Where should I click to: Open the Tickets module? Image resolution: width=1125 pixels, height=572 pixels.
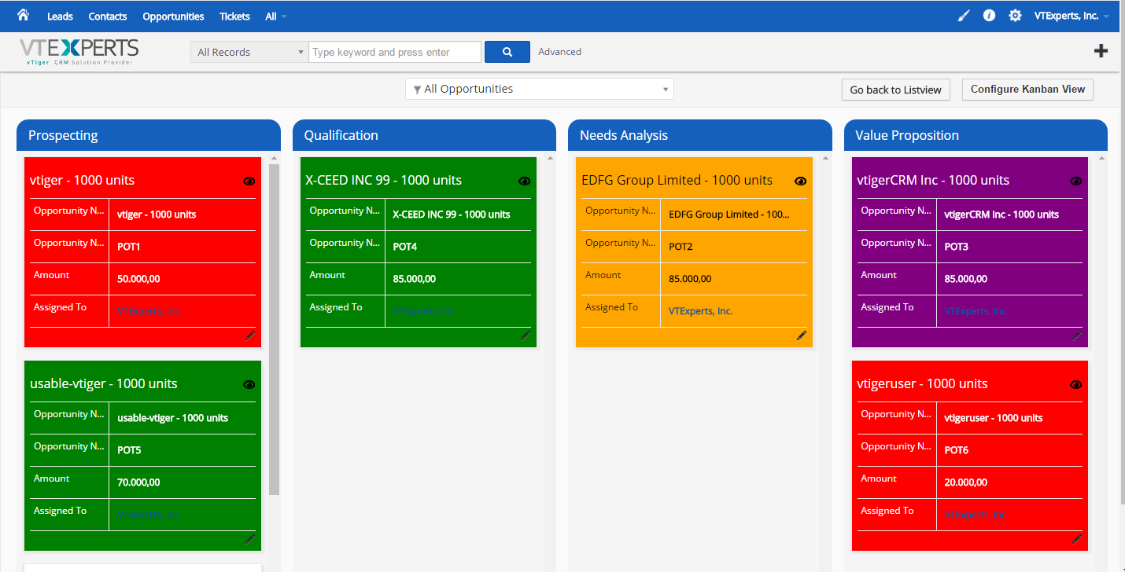pos(234,16)
